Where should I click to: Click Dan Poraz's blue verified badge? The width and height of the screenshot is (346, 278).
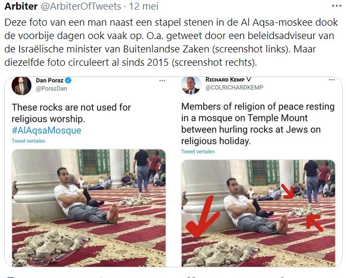coord(68,80)
